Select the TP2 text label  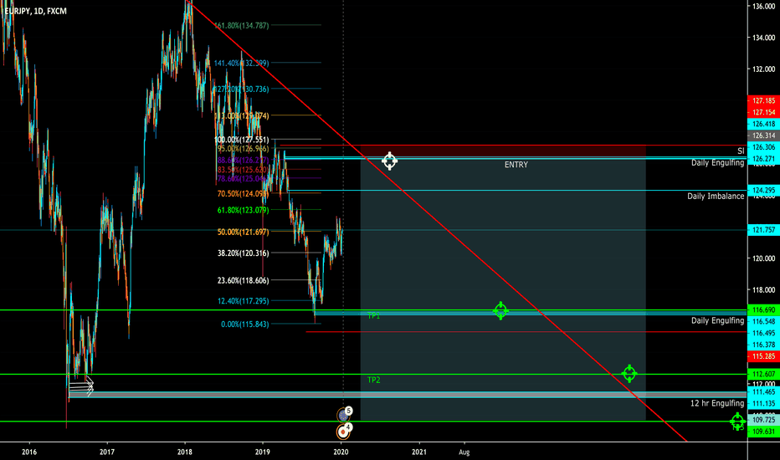pyautogui.click(x=373, y=380)
